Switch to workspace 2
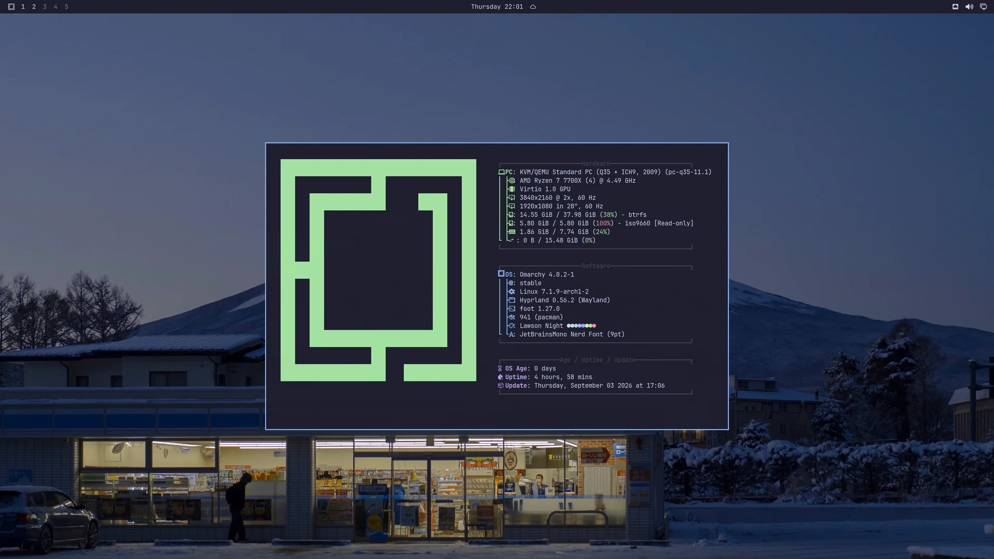The width and height of the screenshot is (994, 559). [34, 7]
